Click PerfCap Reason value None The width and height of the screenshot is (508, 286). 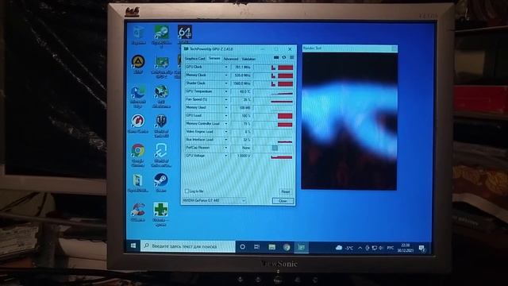pyautogui.click(x=241, y=148)
